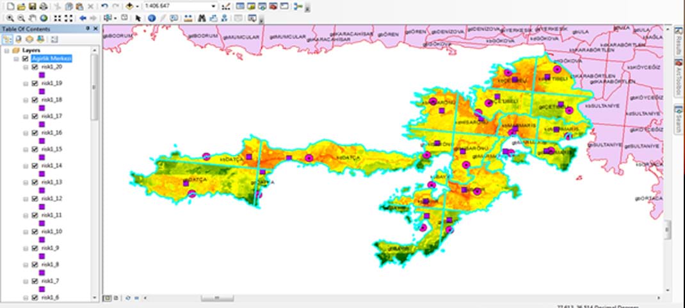Collapse the risk1_8 layer legend

(x=26, y=264)
